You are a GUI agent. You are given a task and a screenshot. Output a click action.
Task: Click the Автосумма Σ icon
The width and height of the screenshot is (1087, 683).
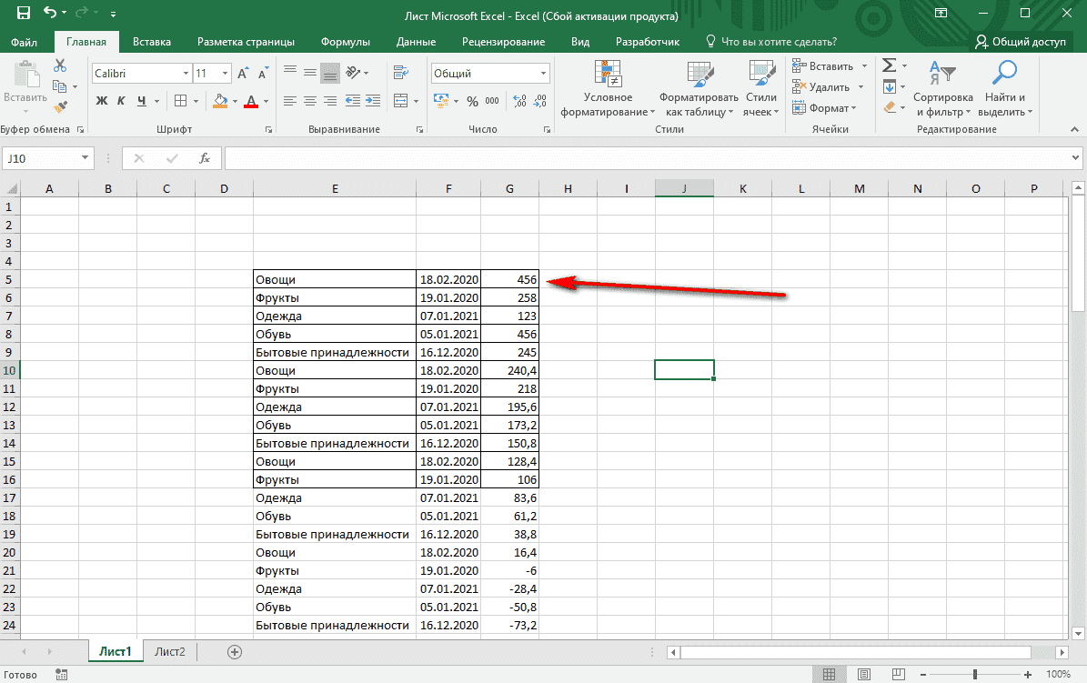(889, 65)
